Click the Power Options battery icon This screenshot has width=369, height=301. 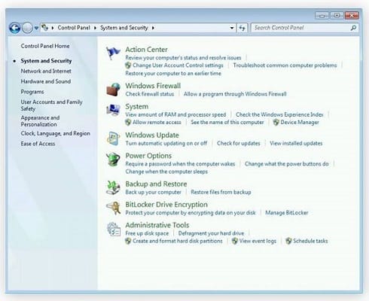[x=113, y=159]
